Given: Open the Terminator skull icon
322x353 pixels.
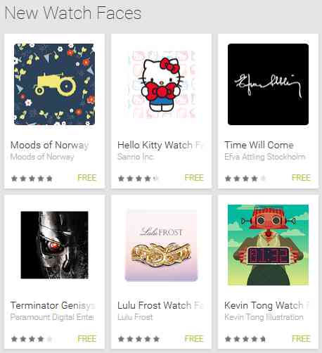Looking at the screenshot, I should coord(54,245).
